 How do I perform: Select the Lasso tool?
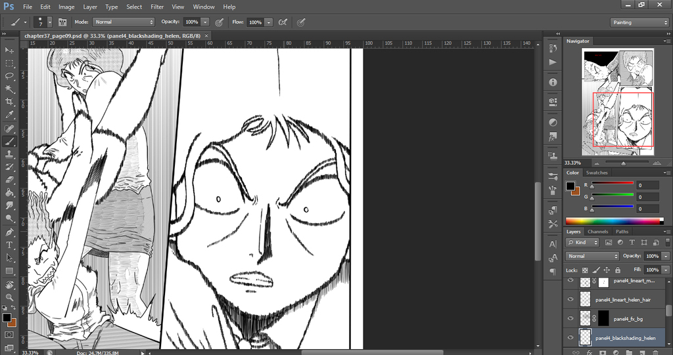[x=9, y=76]
